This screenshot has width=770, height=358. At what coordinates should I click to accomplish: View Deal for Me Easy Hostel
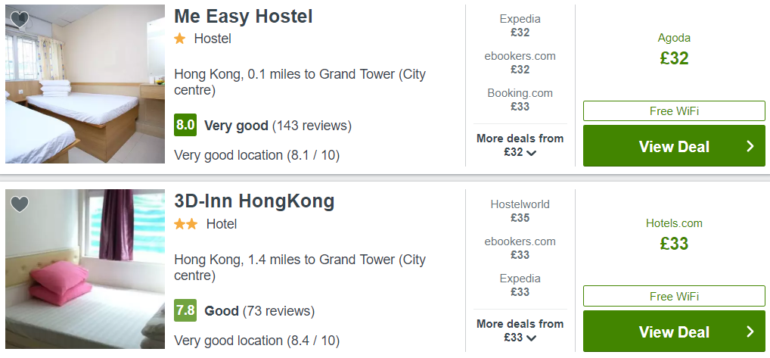tap(674, 146)
